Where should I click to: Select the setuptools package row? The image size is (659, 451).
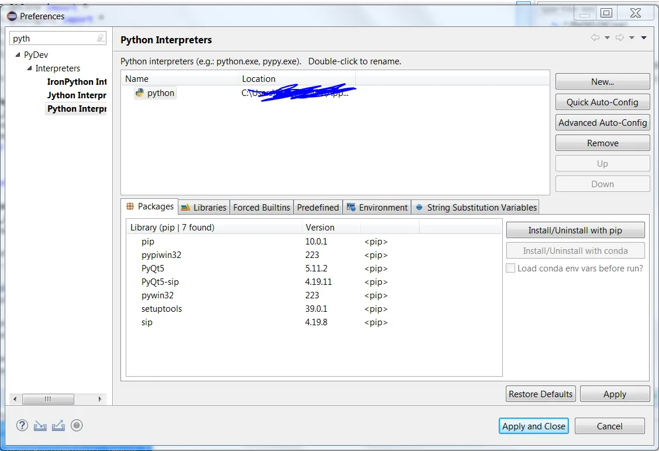314,309
